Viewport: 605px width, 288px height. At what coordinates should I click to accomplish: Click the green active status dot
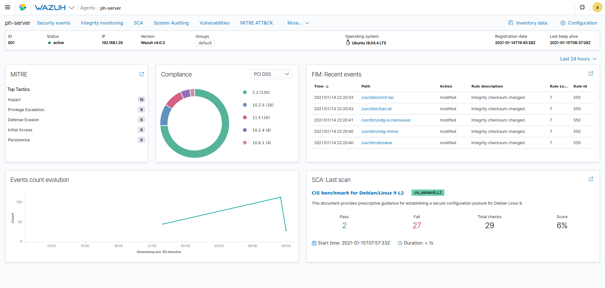pos(49,43)
